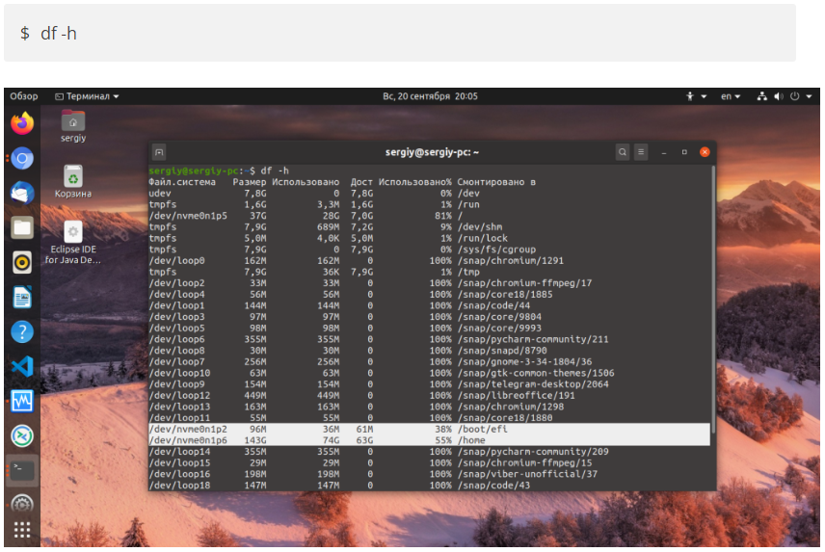Launch Visual Studio Code from dock

pos(22,366)
